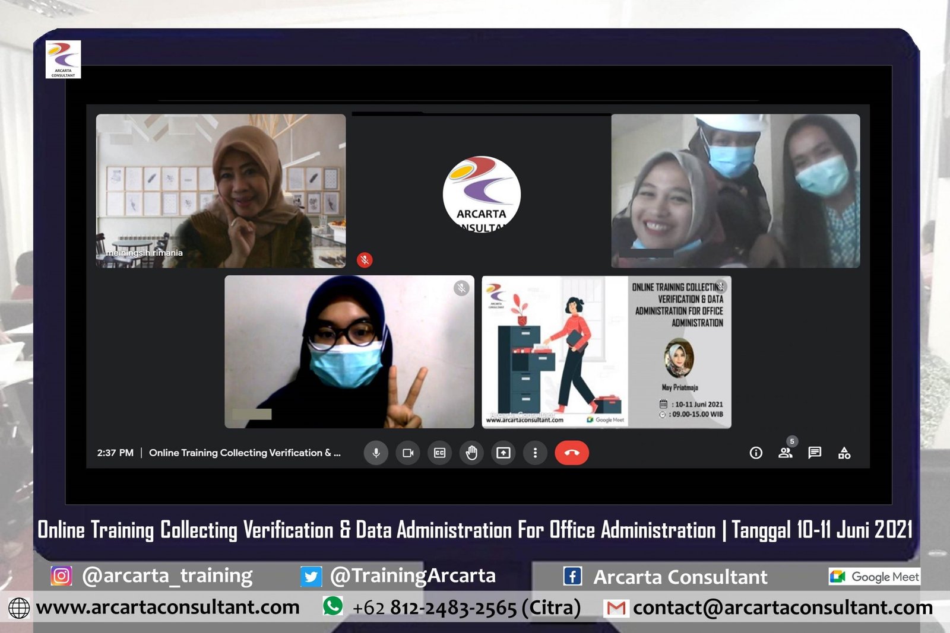This screenshot has width=950, height=633.
Task: Enable closed captions with the CC button
Action: pyautogui.click(x=439, y=453)
